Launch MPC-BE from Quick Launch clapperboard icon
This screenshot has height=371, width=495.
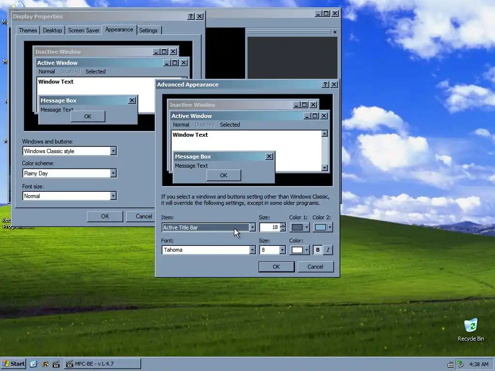(x=56, y=364)
